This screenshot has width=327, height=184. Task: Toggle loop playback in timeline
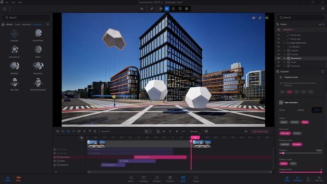point(183,131)
